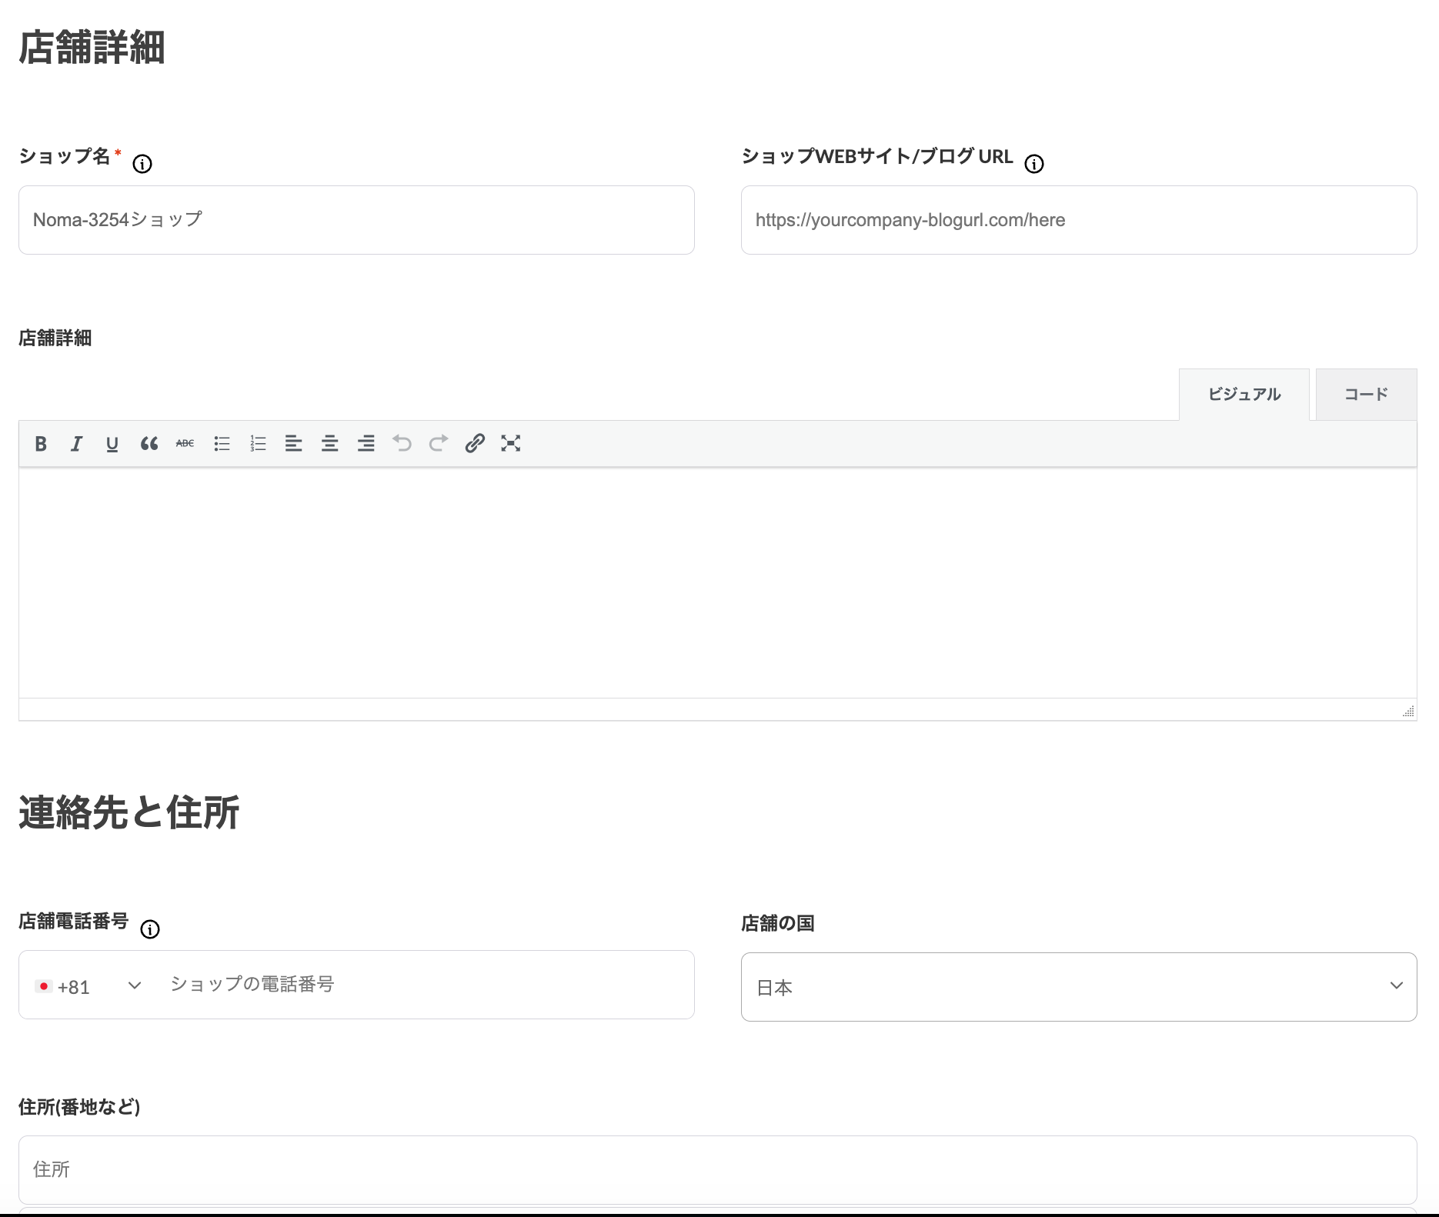Insert a link using the link icon
1439x1217 pixels.
pos(475,444)
